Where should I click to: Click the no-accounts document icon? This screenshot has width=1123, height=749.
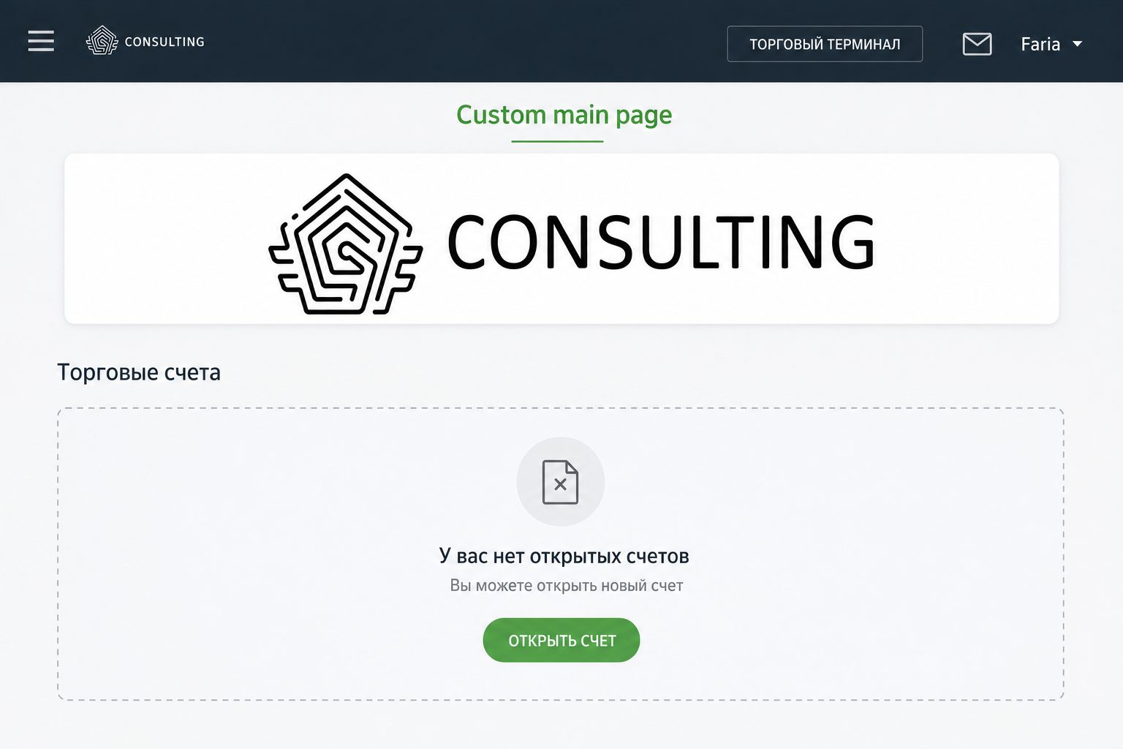[560, 482]
